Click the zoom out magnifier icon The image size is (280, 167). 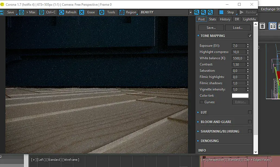203,12
